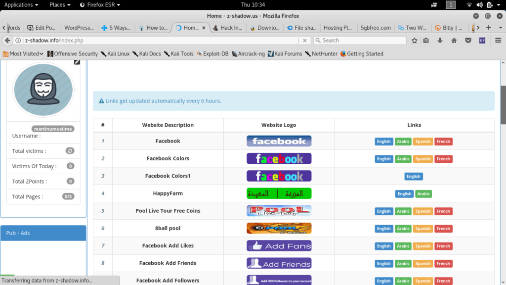
Task: Switch to the 5gbfree.com tab
Action: 376,28
